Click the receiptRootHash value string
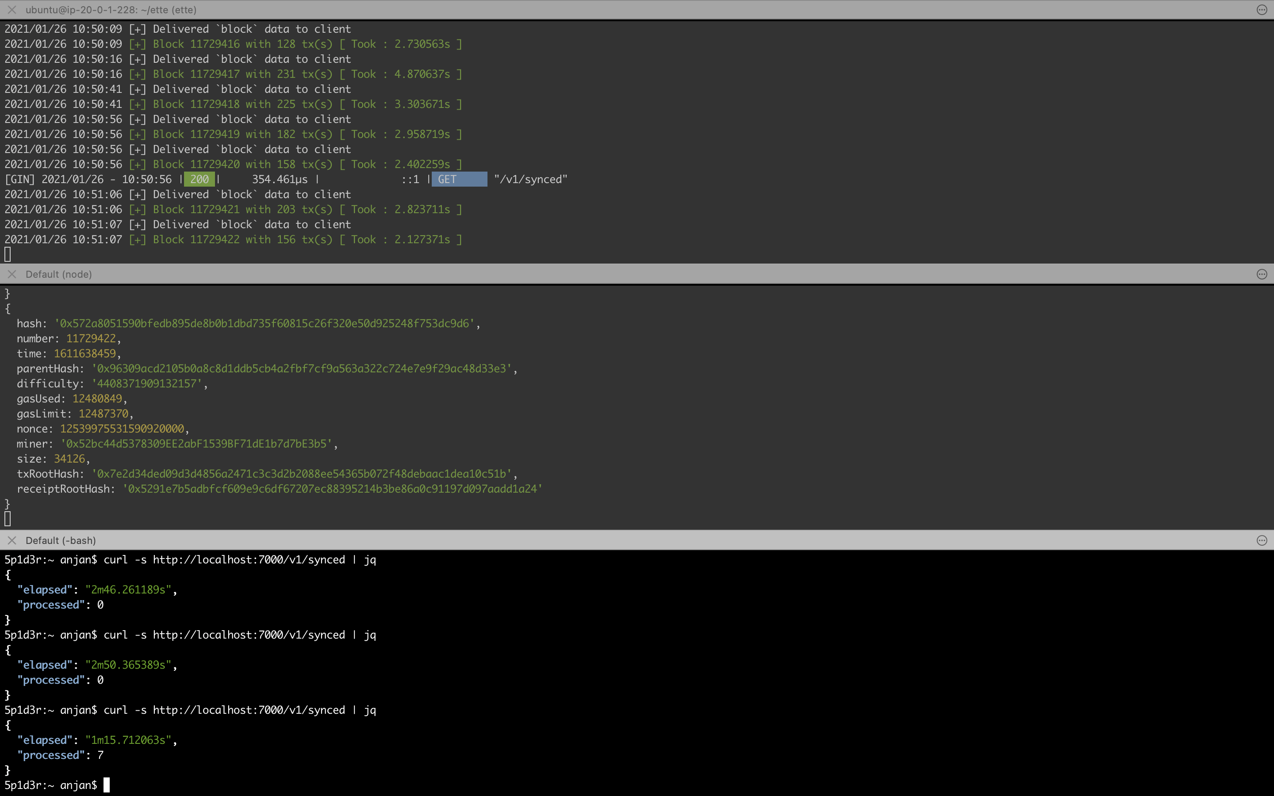 tap(332, 489)
